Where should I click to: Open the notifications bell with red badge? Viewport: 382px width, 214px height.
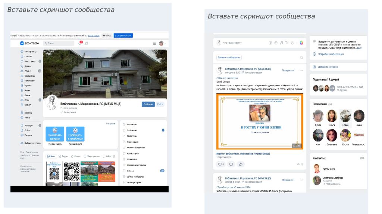pyautogui.click(x=80, y=43)
